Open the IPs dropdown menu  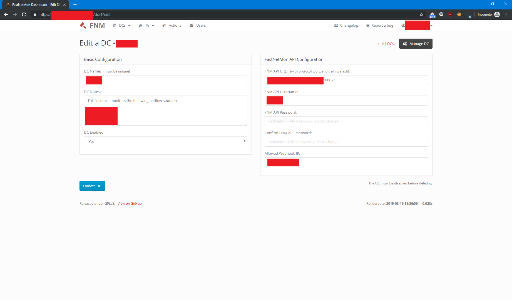(146, 25)
